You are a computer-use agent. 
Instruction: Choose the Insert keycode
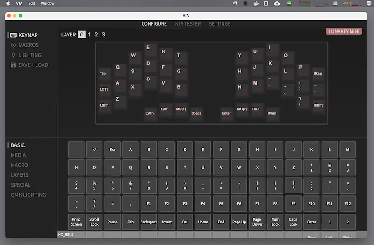click(x=167, y=222)
